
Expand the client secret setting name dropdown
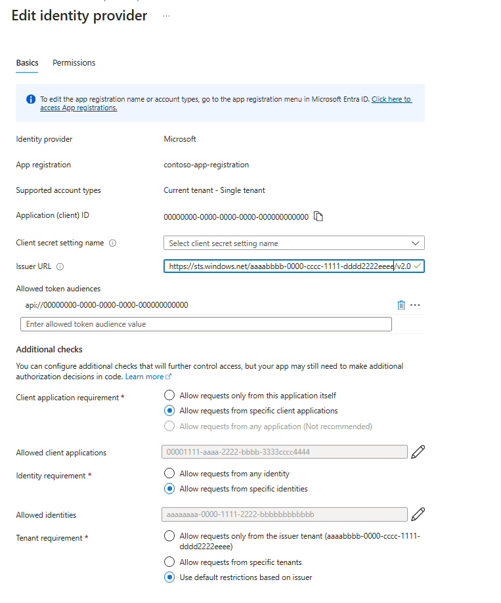(294, 243)
